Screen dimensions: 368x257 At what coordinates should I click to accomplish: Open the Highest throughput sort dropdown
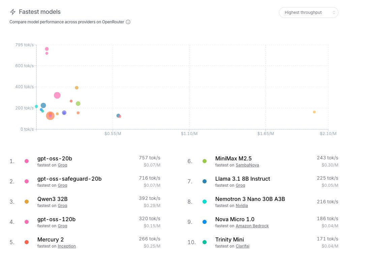point(308,12)
